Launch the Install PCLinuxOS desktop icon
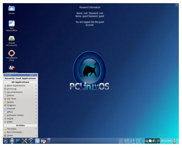Viewport: 182px width, 148px height. click(12, 41)
